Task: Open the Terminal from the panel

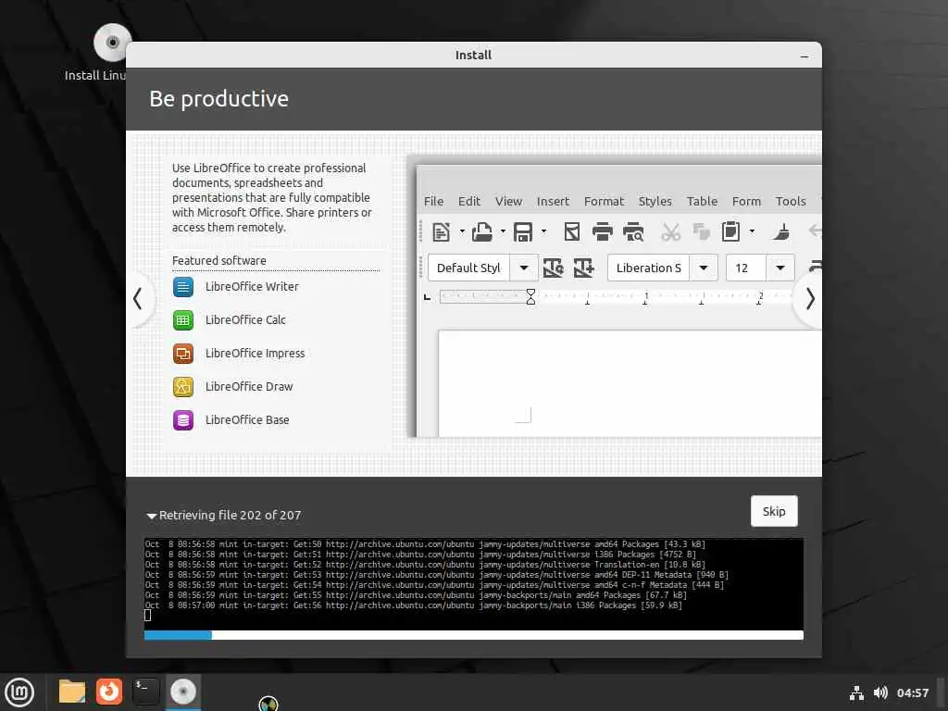Action: click(145, 692)
